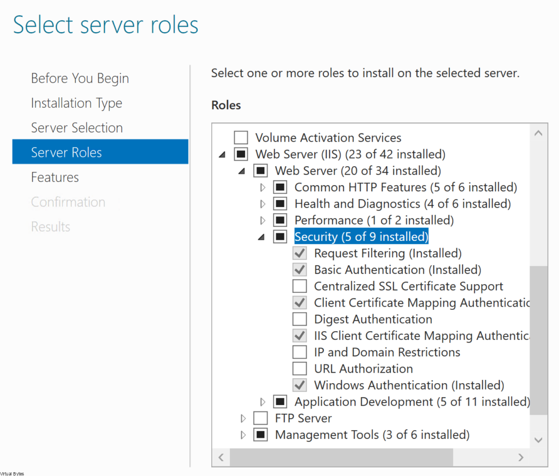Select the Server Selection step
Screen dimensions: 559x476
pyautogui.click(x=76, y=128)
